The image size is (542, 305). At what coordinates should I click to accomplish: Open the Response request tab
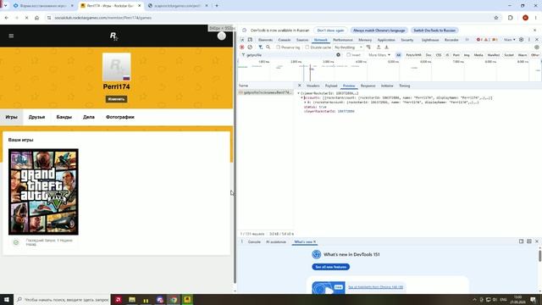(368, 86)
